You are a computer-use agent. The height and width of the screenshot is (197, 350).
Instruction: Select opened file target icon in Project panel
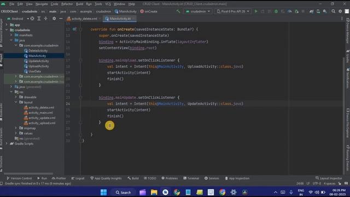[32, 19]
